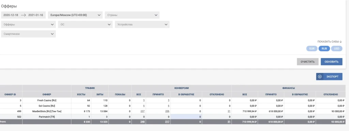Open Sol Casino all conversions link 6
Image resolution: width=349 pixels, height=131 pixels.
coord(144,106)
